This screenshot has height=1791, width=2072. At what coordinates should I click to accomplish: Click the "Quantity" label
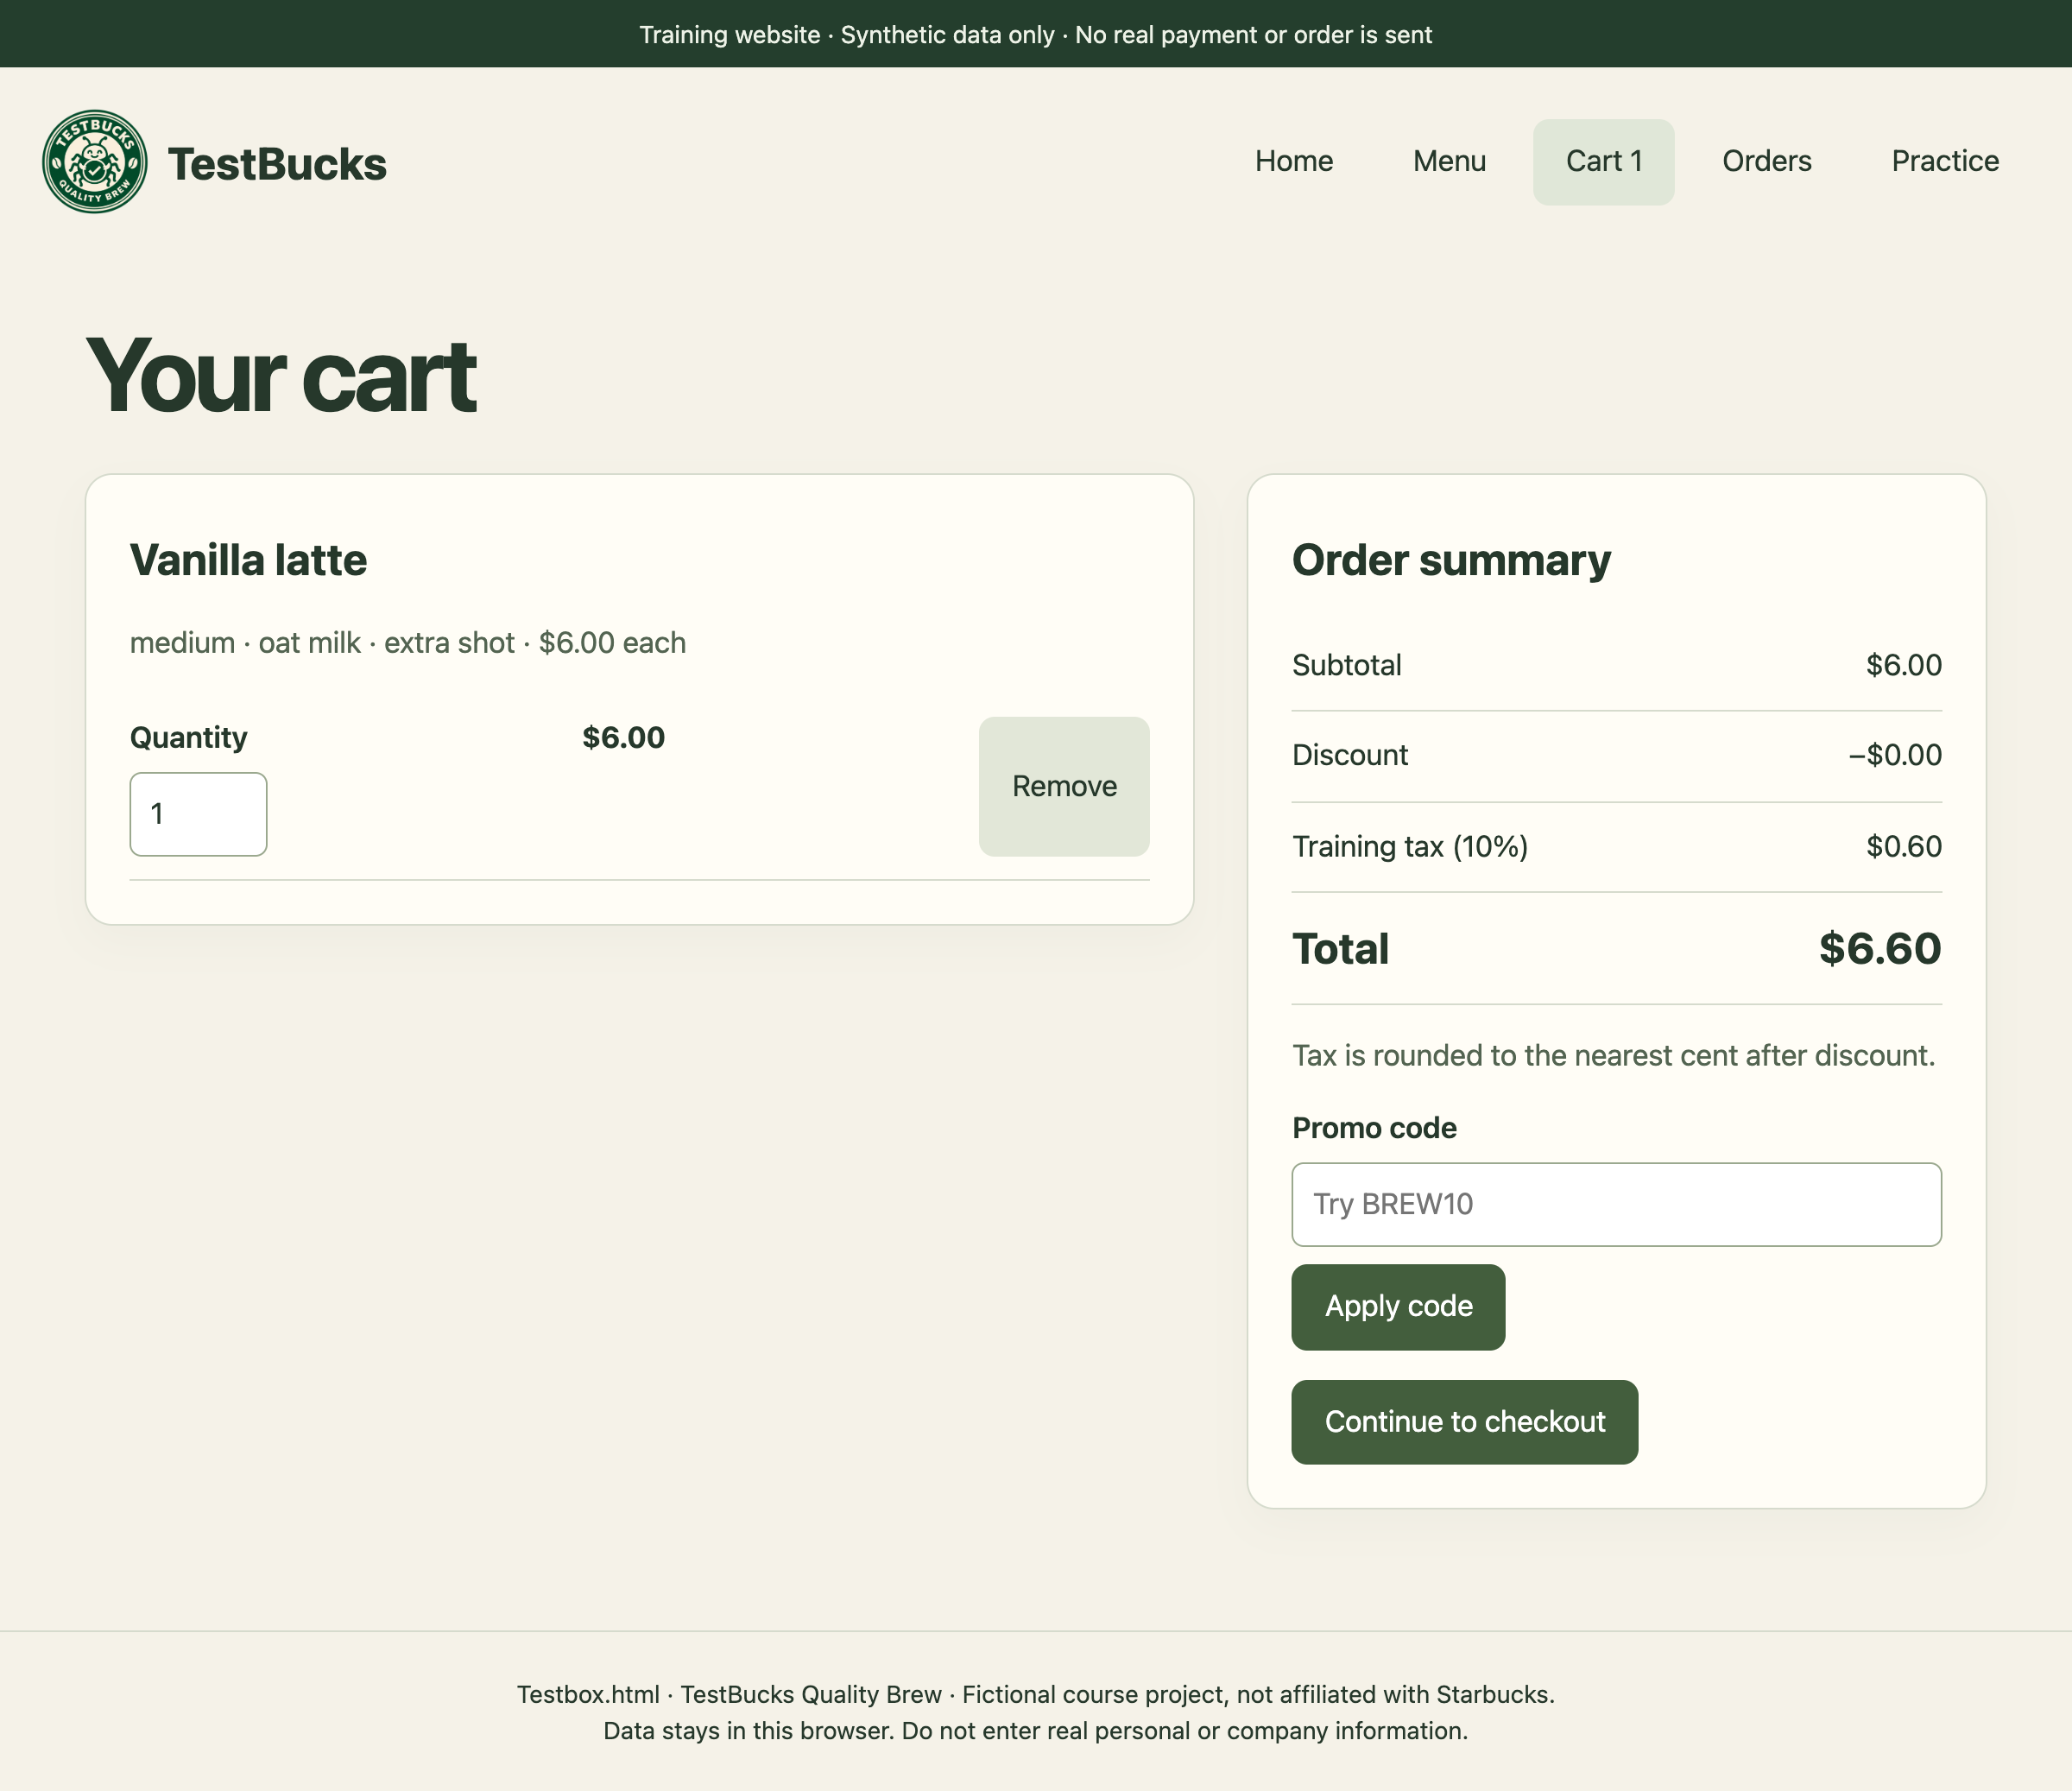pyautogui.click(x=188, y=738)
